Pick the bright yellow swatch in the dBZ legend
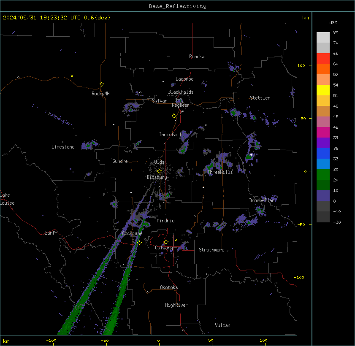This screenshot has height=346, width=355. (x=323, y=90)
